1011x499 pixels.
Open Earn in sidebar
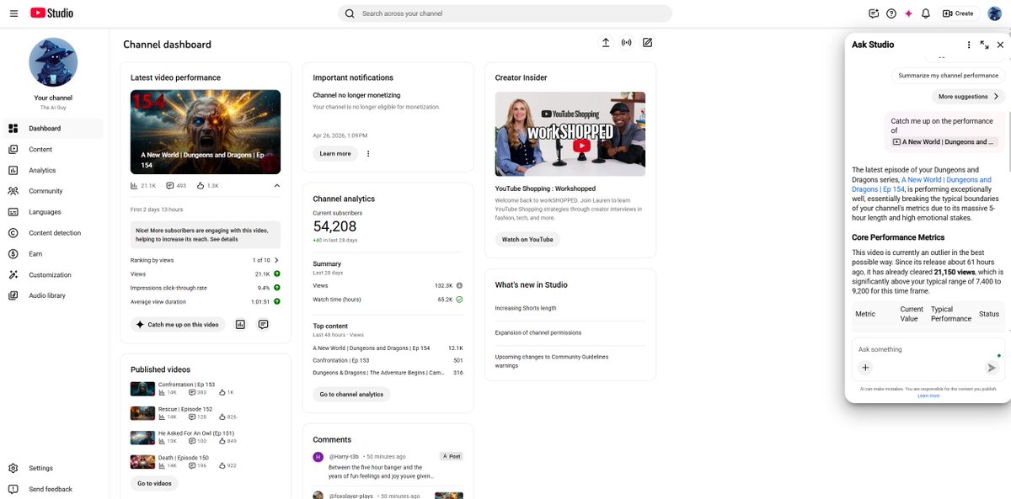pyautogui.click(x=52, y=254)
